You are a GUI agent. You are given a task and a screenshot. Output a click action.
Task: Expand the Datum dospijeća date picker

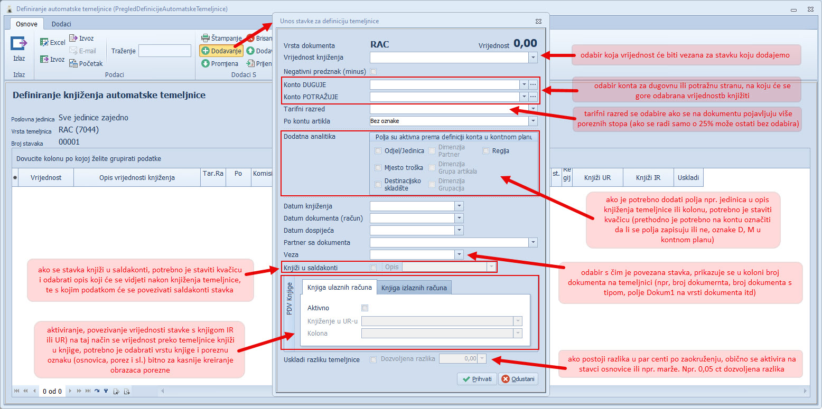pos(459,231)
